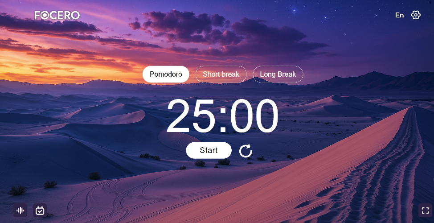Screen dimensions: 434x223
Task: Click the FOCERO logo
Action: click(57, 15)
